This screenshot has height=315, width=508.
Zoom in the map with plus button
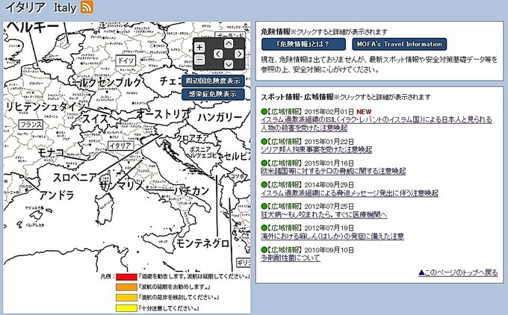tap(199, 46)
